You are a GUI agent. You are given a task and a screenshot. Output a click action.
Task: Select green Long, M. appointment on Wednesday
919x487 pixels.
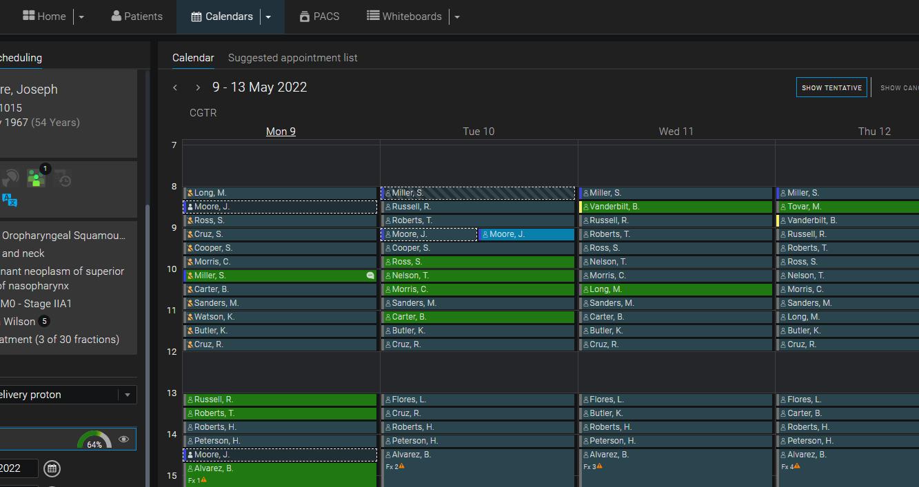[676, 289]
